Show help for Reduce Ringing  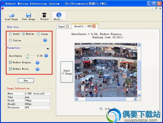point(37,63)
